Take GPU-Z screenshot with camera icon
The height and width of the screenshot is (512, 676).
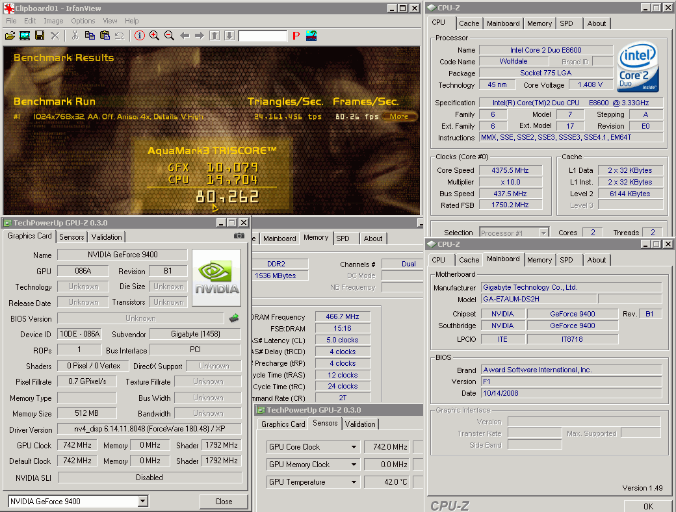point(239,236)
